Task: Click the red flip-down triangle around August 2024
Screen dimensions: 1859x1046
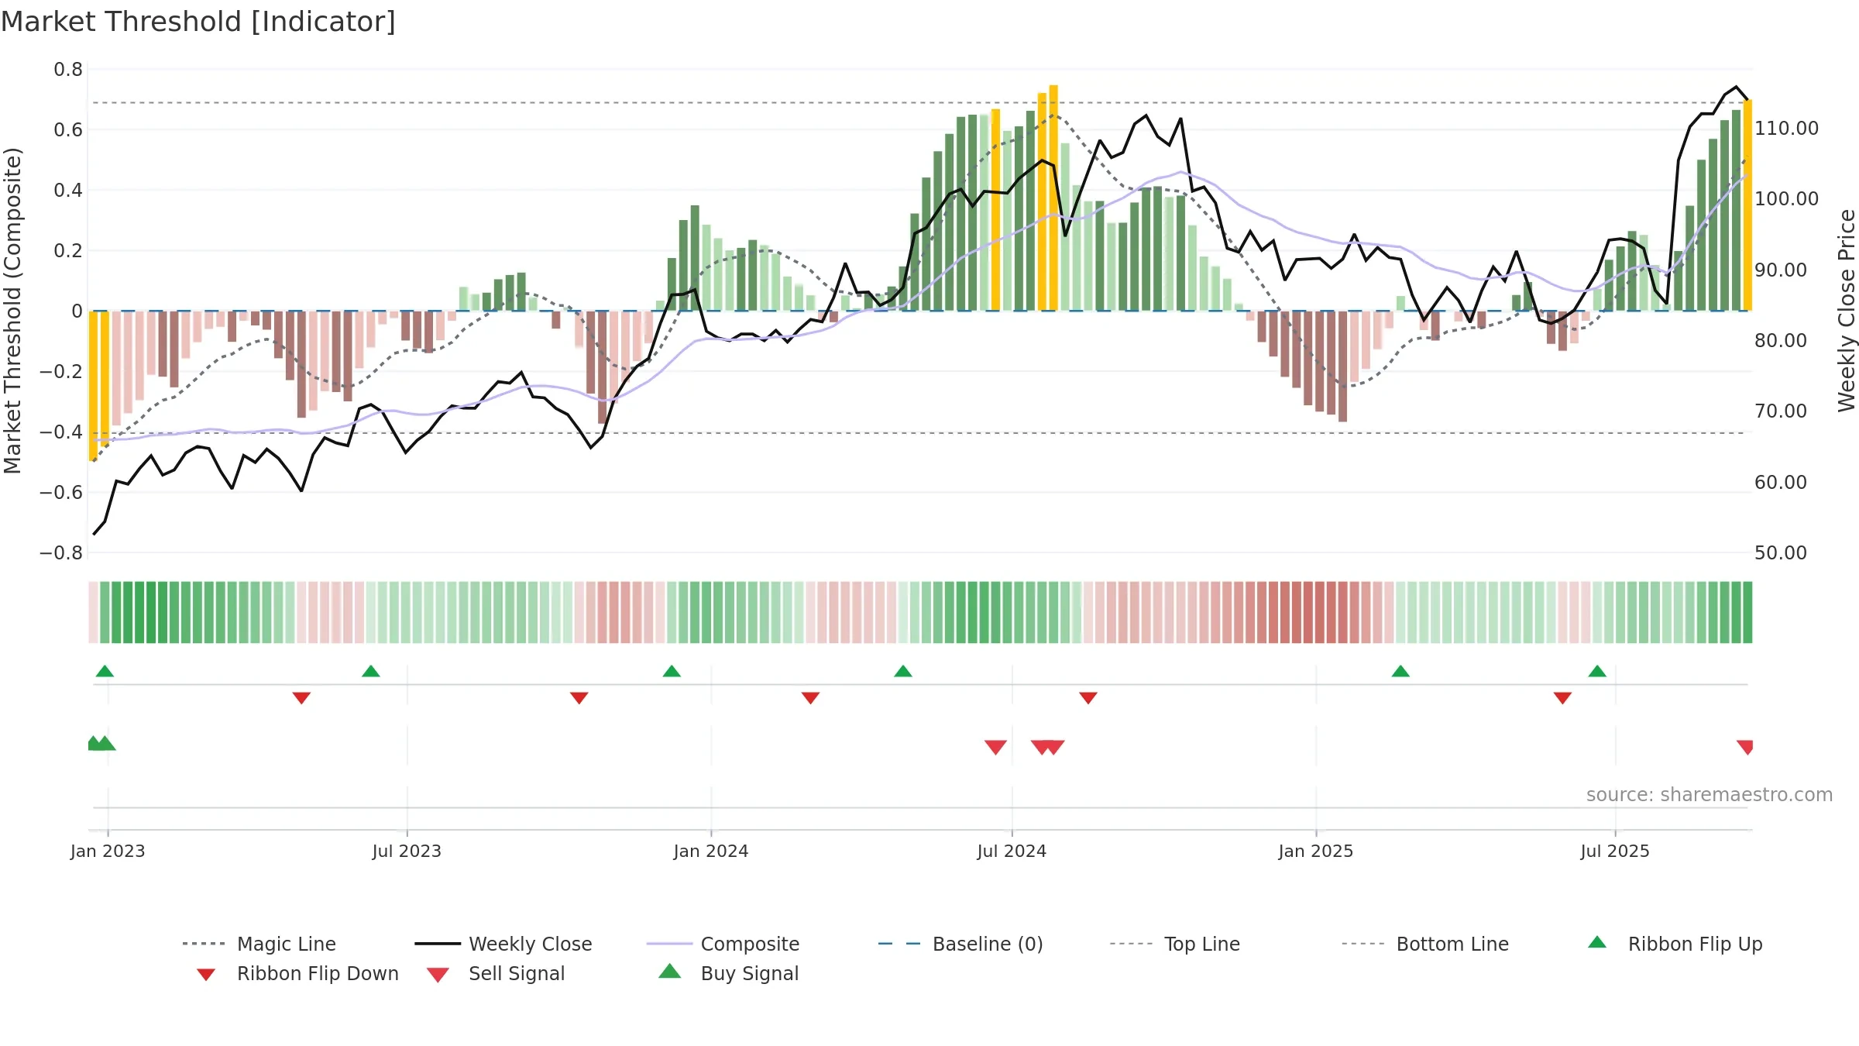Action: pos(1088,698)
